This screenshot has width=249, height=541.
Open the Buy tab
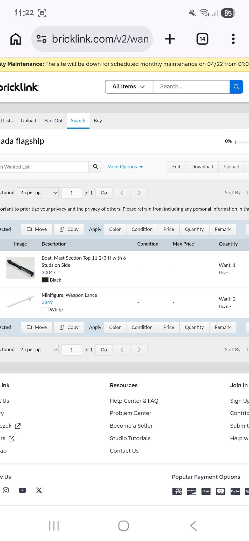click(98, 121)
